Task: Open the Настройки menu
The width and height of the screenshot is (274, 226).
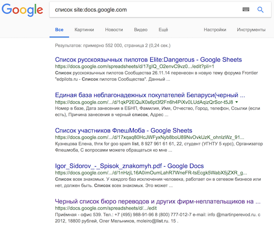Action: click(x=215, y=30)
